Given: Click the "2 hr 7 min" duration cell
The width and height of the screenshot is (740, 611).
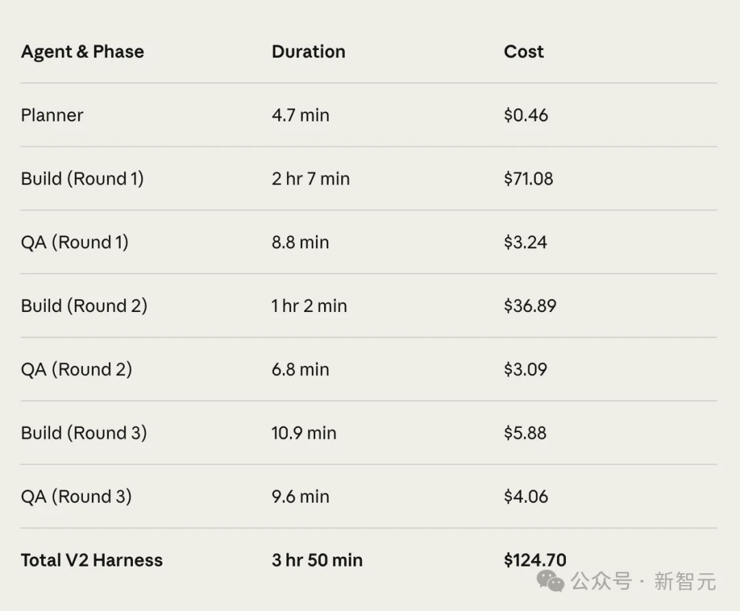Looking at the screenshot, I should point(310,179).
